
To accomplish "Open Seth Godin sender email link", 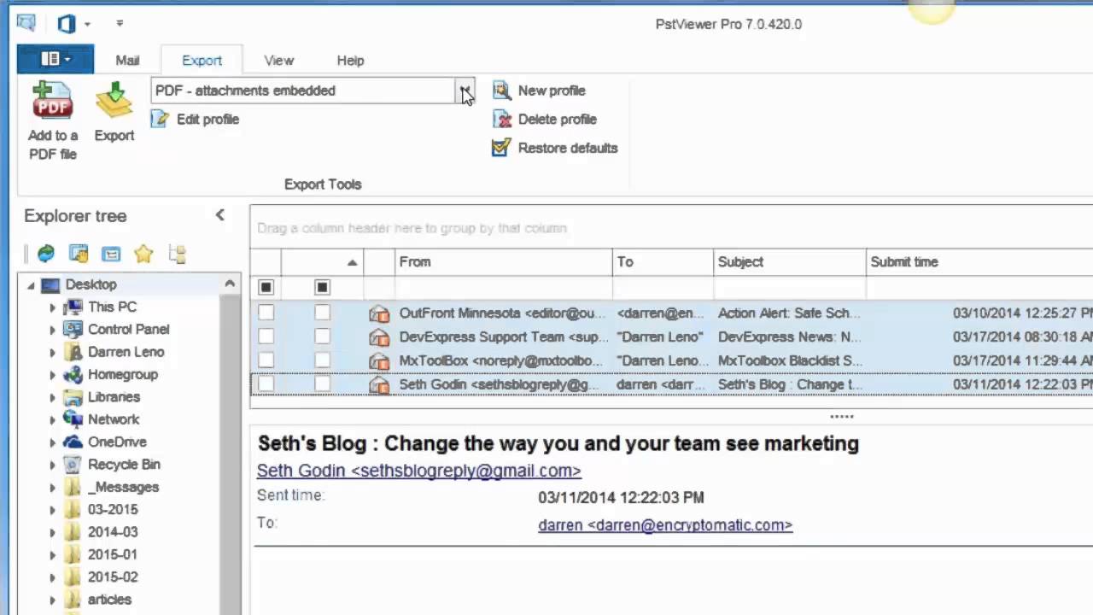I will (418, 471).
